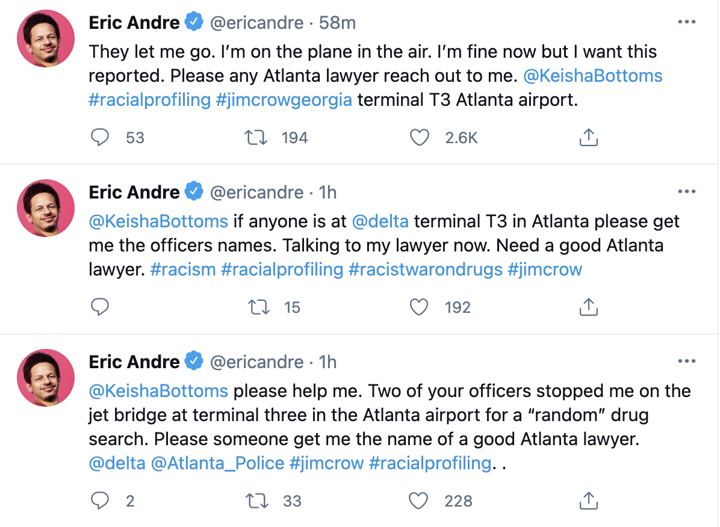720x527 pixels.
Task: Like the tweet with 192 likes
Action: 419,307
